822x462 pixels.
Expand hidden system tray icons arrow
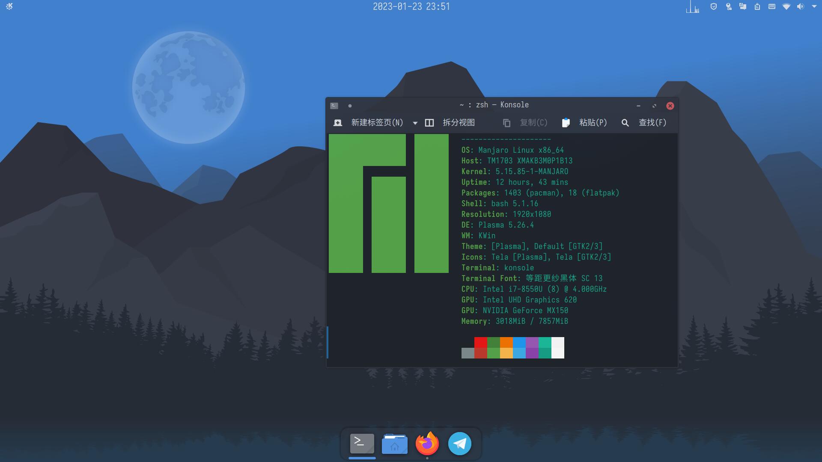(814, 6)
